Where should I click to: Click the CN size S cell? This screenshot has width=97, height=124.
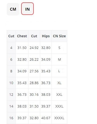pos(59,48)
